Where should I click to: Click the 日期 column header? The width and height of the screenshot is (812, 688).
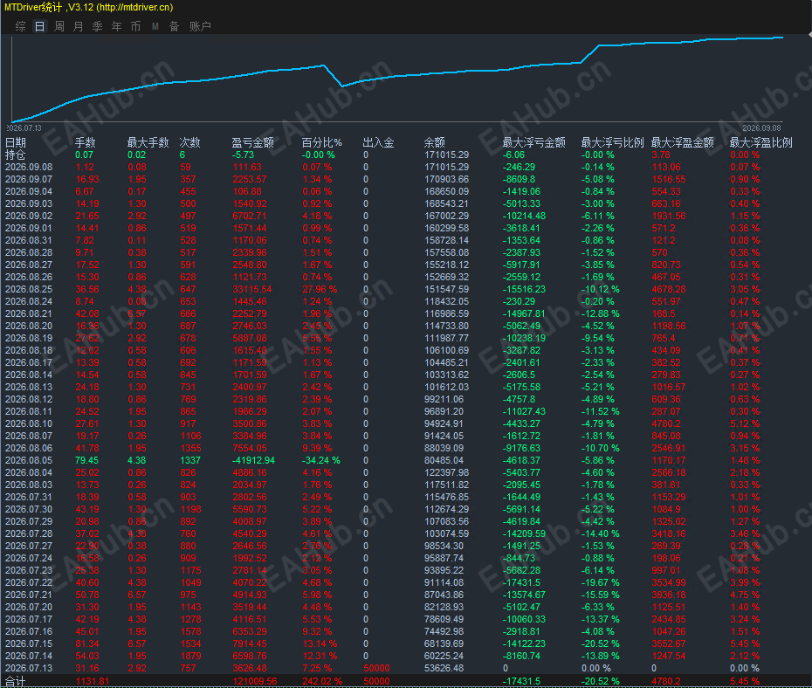coord(16,143)
